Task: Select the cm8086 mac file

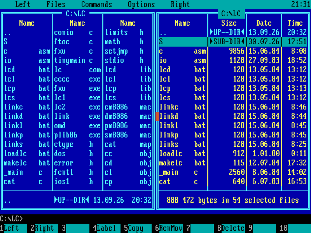Action: tap(128, 107)
